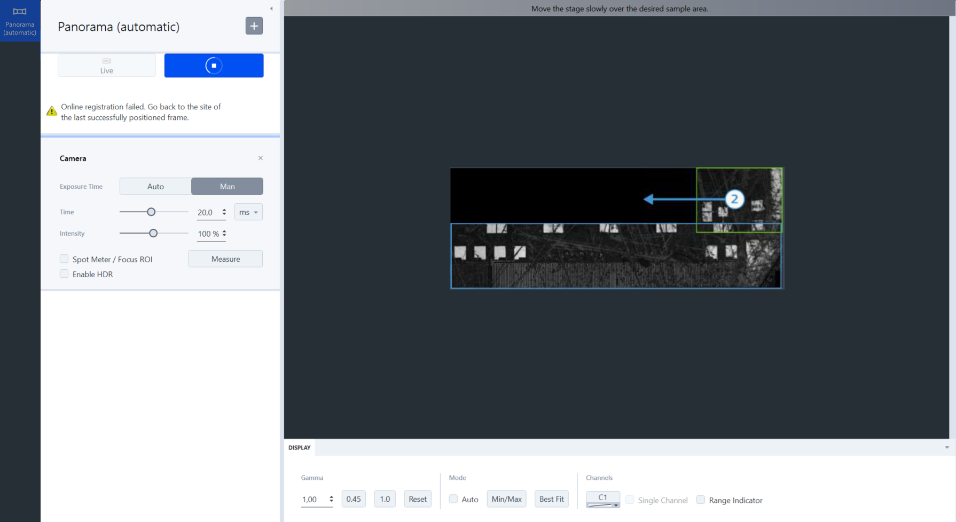This screenshot has width=956, height=522.
Task: Switch exposure time to Auto mode
Action: (155, 186)
